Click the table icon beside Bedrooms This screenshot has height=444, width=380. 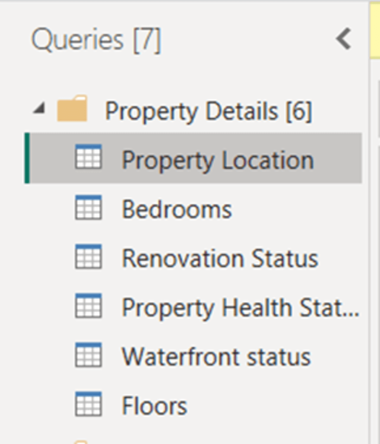coord(88,207)
